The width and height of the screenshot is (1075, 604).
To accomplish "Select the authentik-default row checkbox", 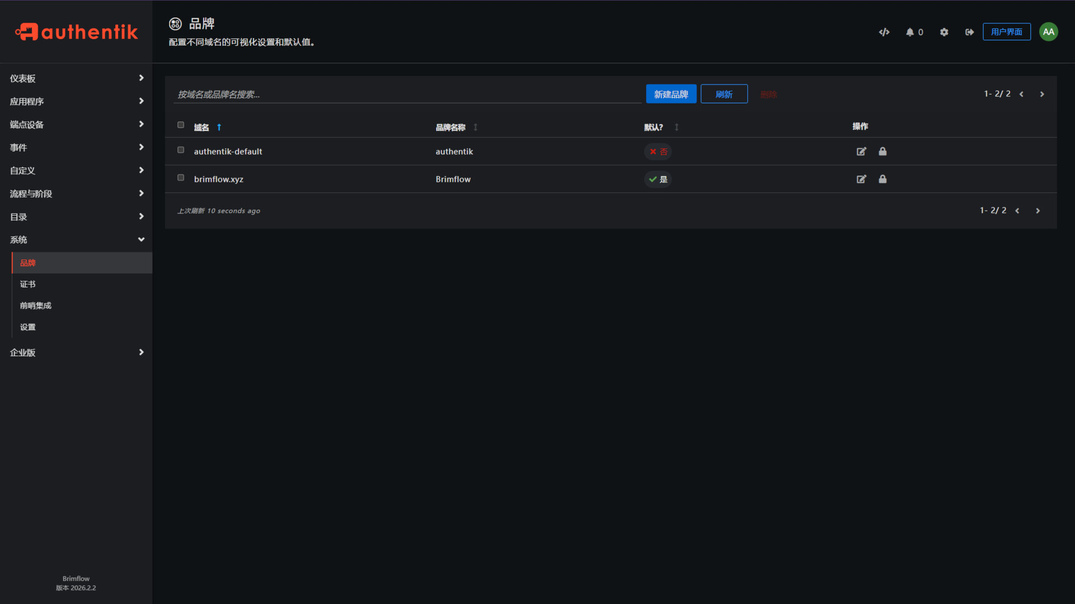I will coord(181,150).
